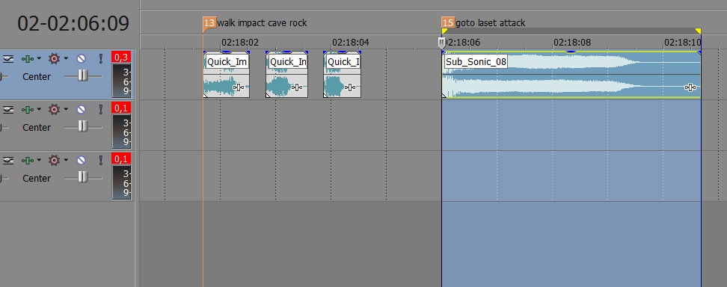Image resolution: width=727 pixels, height=287 pixels.
Task: Mute the first audio track
Action: point(81,58)
